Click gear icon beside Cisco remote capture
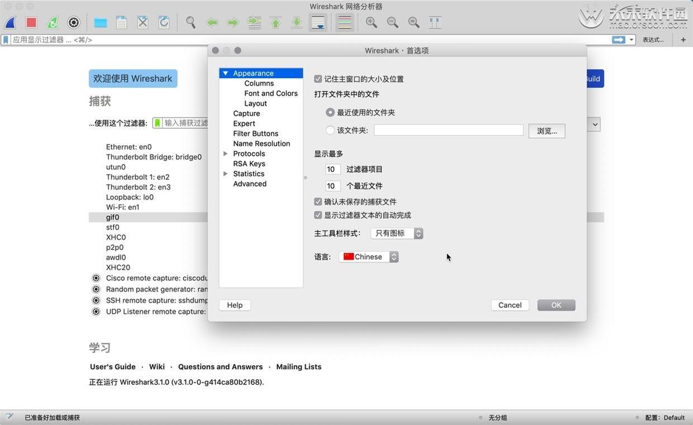Viewport: 693px width, 425px height. 96,278
